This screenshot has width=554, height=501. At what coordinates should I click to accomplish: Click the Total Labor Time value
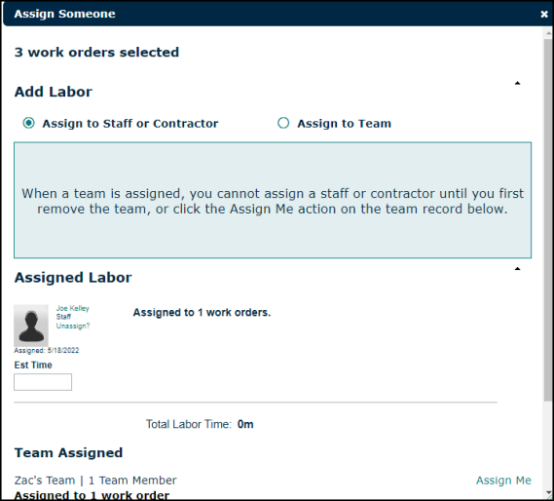click(x=245, y=424)
